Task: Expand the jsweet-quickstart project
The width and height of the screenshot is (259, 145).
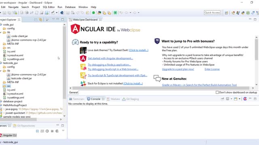Action: pos(4,113)
